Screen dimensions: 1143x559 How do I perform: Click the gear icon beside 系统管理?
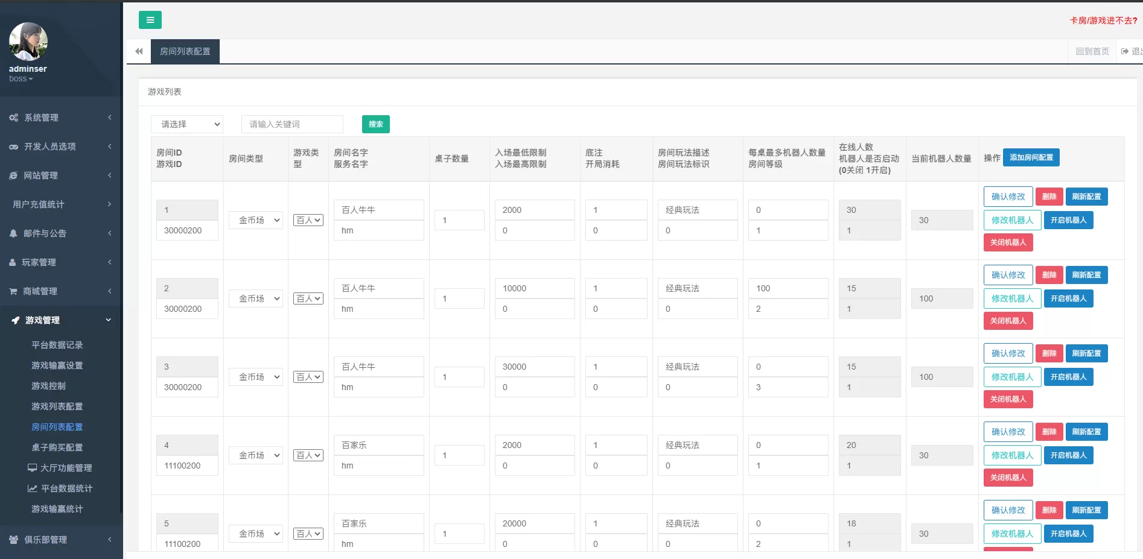[x=13, y=118]
